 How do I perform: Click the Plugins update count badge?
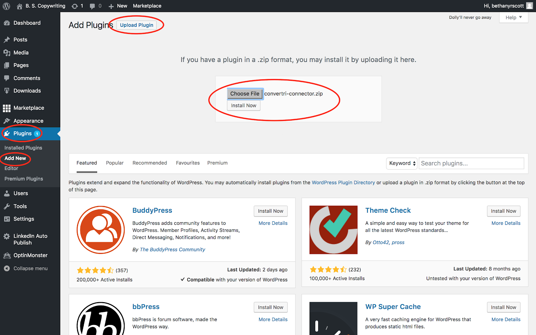click(x=37, y=134)
